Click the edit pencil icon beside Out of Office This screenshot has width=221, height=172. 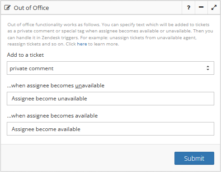point(7,8)
